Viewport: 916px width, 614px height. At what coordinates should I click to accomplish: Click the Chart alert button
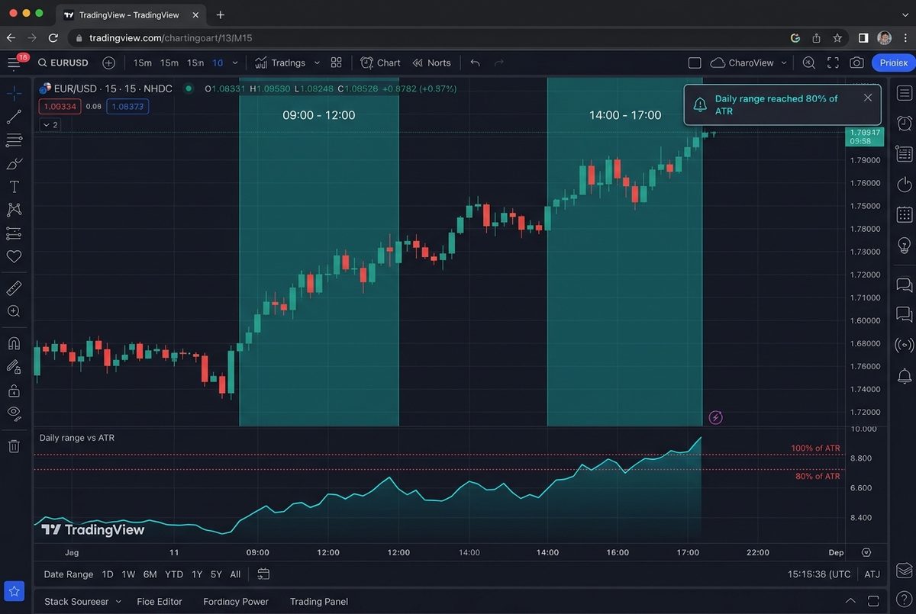point(380,63)
